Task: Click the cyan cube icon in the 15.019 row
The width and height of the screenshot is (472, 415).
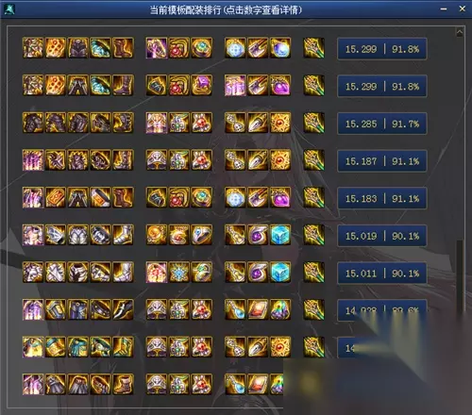Action: 280,235
